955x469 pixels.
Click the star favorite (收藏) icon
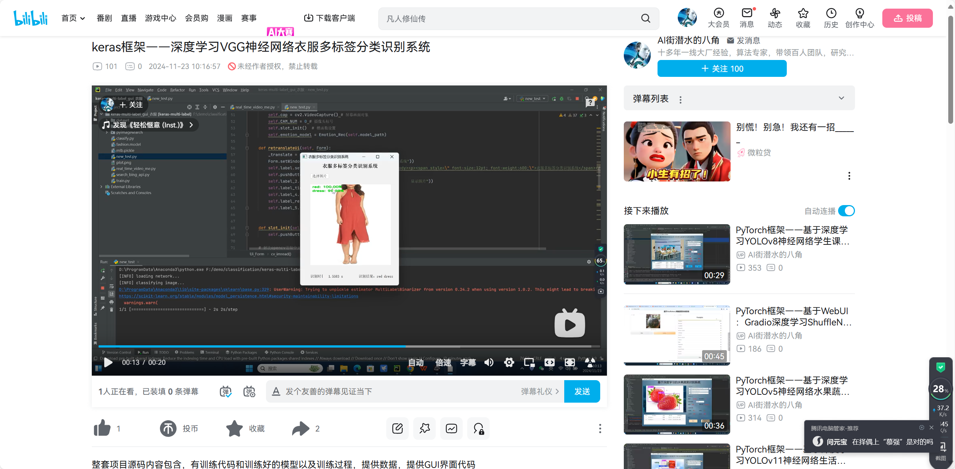[235, 428]
